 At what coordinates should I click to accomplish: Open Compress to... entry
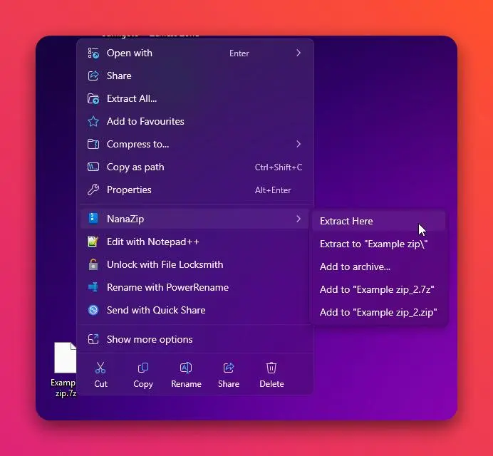pos(195,145)
